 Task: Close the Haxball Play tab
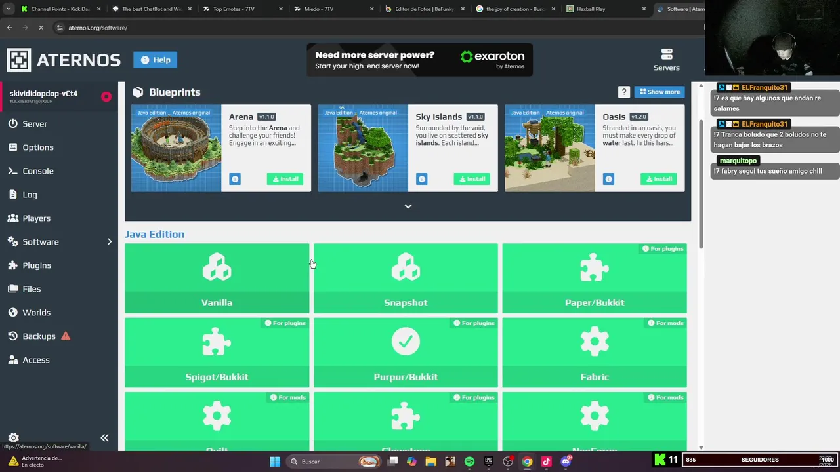click(644, 9)
